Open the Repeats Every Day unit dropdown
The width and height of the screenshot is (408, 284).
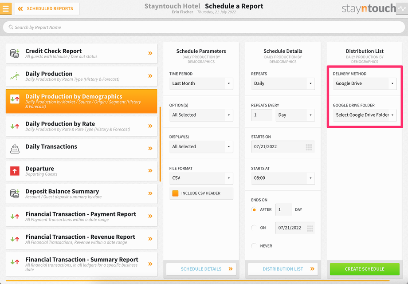point(295,115)
